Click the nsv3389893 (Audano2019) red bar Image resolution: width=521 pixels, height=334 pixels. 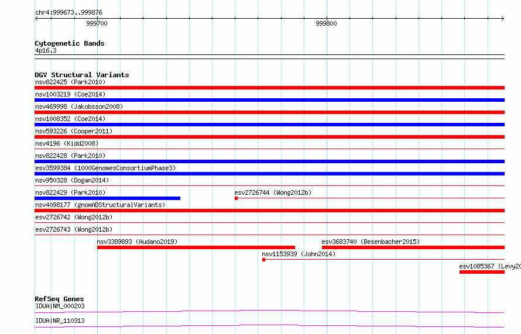[196, 247]
